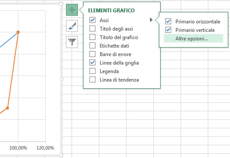Enable the Titolo del grafico checkbox
This screenshot has width=230, height=158.
click(x=92, y=37)
